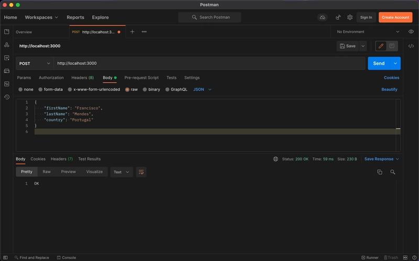Choose the GraphQL body radio button
The height and width of the screenshot is (261, 419).
tap(168, 89)
